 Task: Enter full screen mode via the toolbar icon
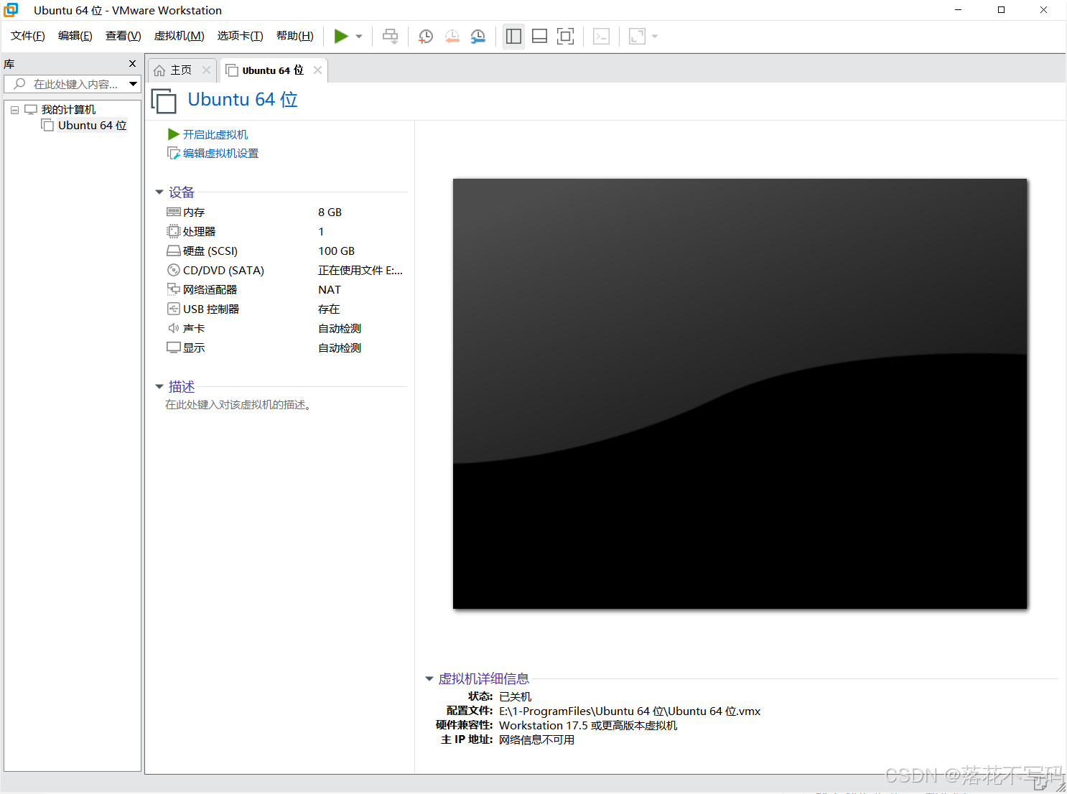pos(566,36)
